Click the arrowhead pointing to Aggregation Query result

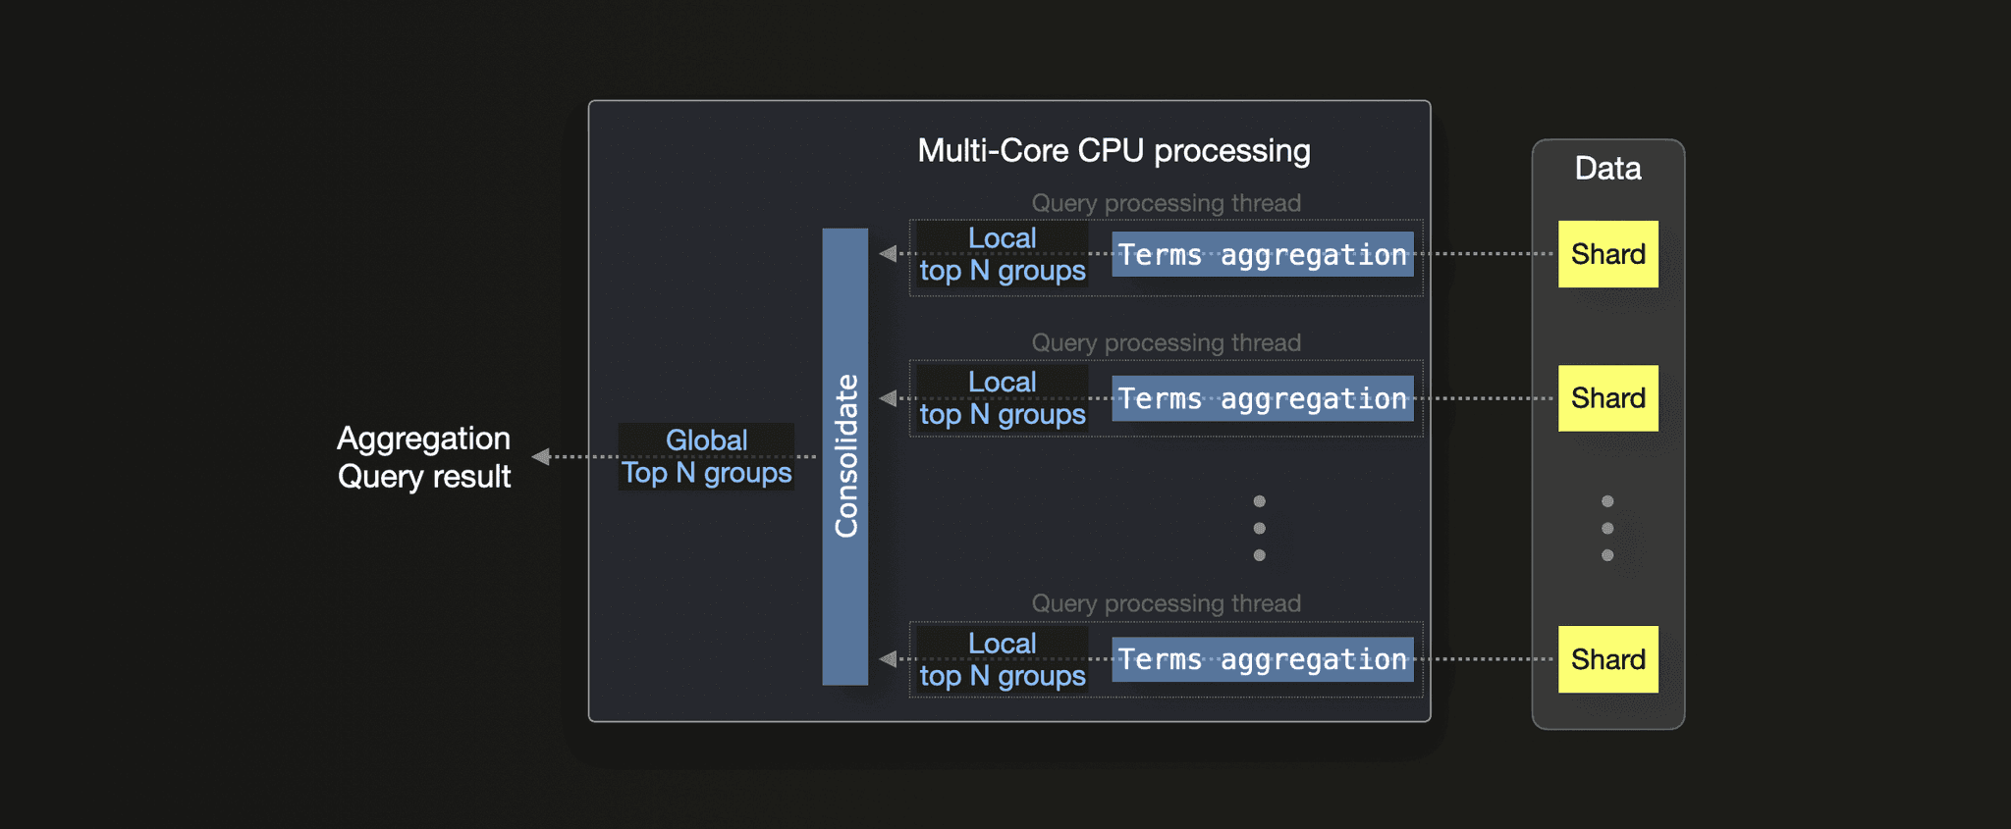click(x=540, y=456)
